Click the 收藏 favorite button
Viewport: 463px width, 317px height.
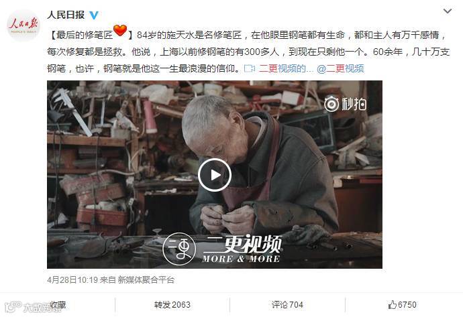point(58,305)
